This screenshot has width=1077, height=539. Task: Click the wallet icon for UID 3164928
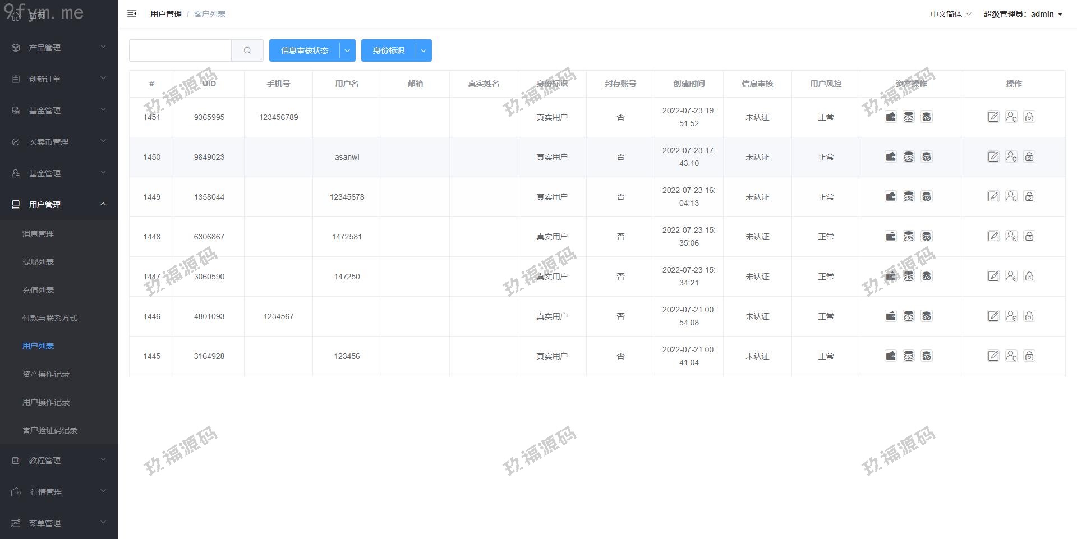click(891, 356)
